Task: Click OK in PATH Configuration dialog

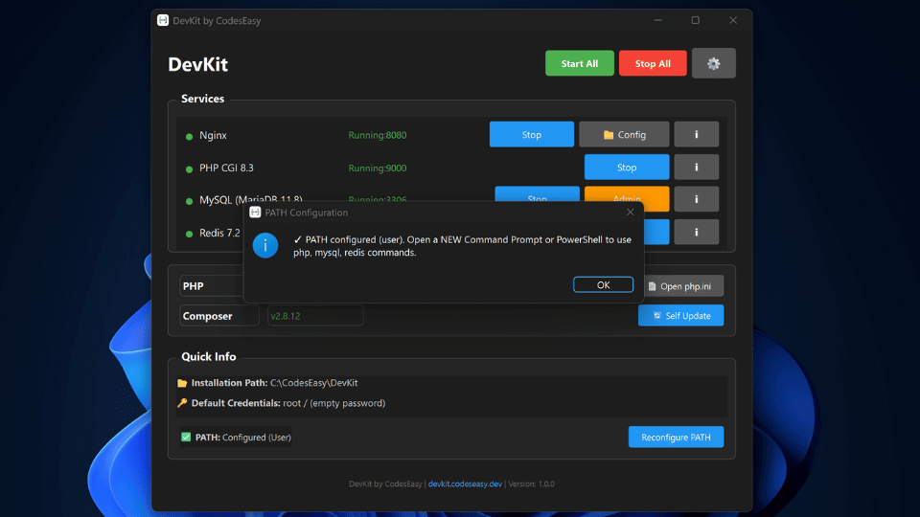Action: 603,285
